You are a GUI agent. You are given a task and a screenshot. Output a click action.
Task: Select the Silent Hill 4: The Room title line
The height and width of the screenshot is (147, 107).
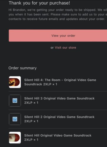pyautogui.click(x=60, y=80)
